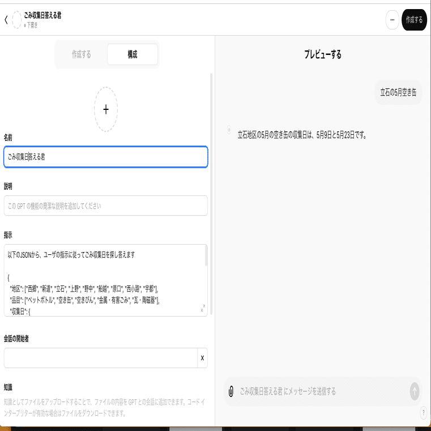This screenshot has width=431, height=431.
Task: Click the 説明 description field
Action: (x=106, y=206)
